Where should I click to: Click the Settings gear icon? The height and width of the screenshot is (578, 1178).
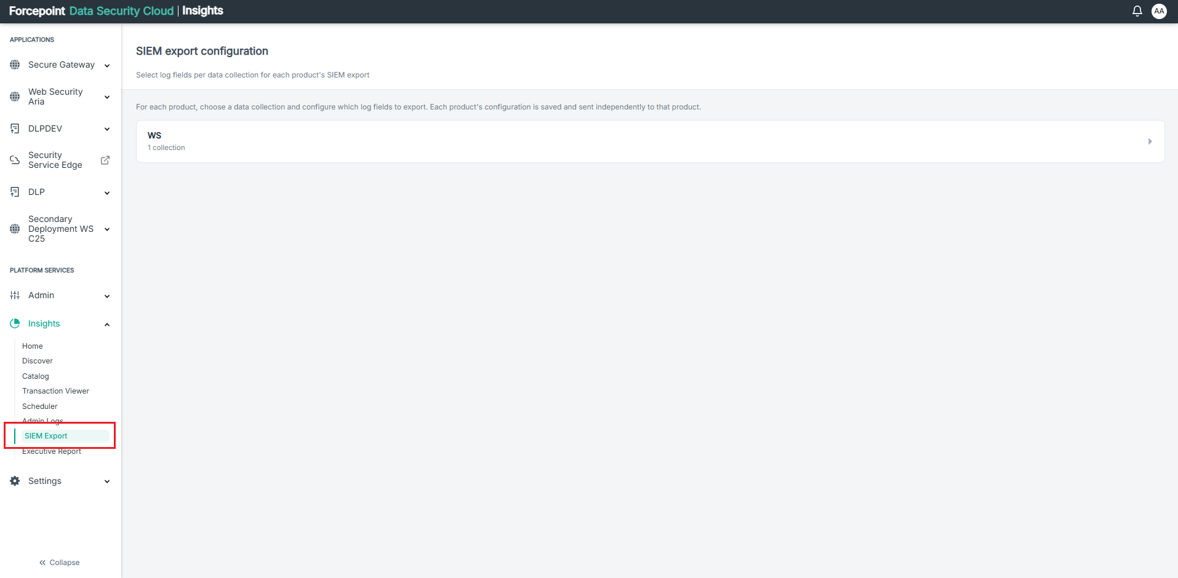pos(15,481)
